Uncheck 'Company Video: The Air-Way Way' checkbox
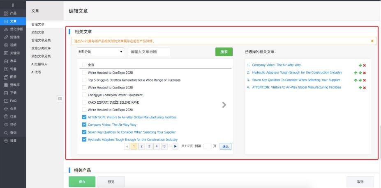Image resolution: width=381 pixels, height=188 pixels. (84, 125)
